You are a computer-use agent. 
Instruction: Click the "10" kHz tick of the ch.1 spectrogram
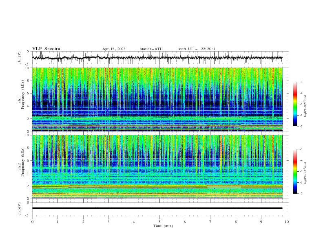click(x=27, y=68)
